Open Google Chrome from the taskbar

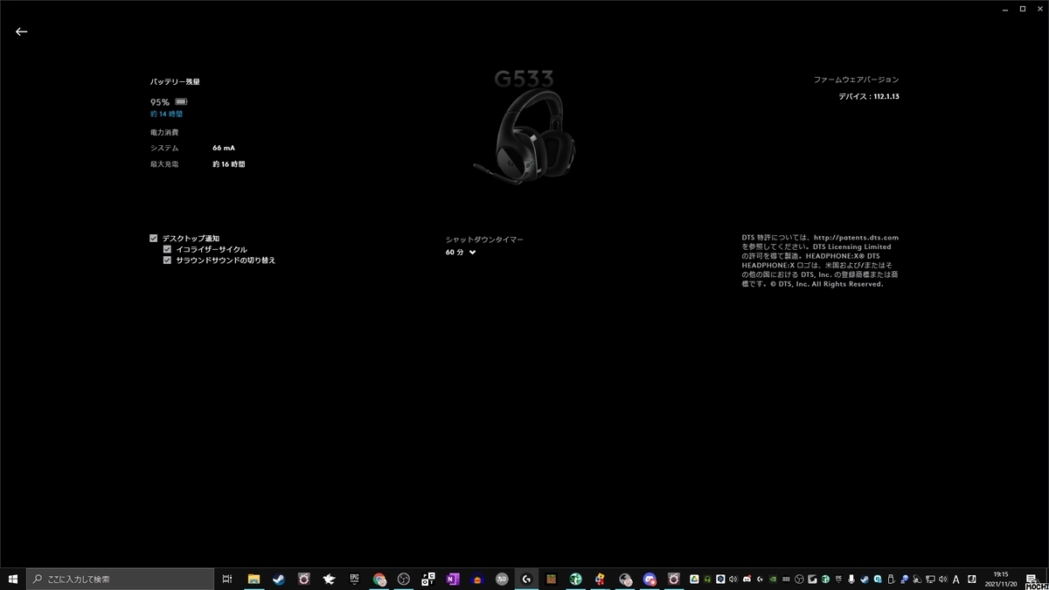coord(380,578)
